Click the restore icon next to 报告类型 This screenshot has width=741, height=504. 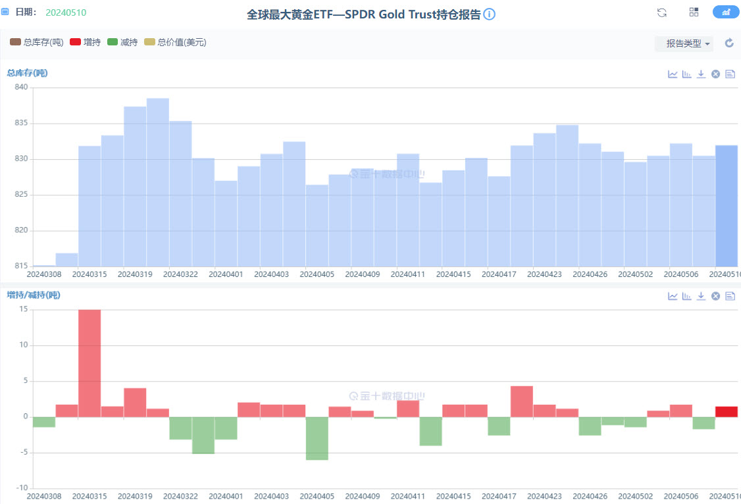click(729, 43)
